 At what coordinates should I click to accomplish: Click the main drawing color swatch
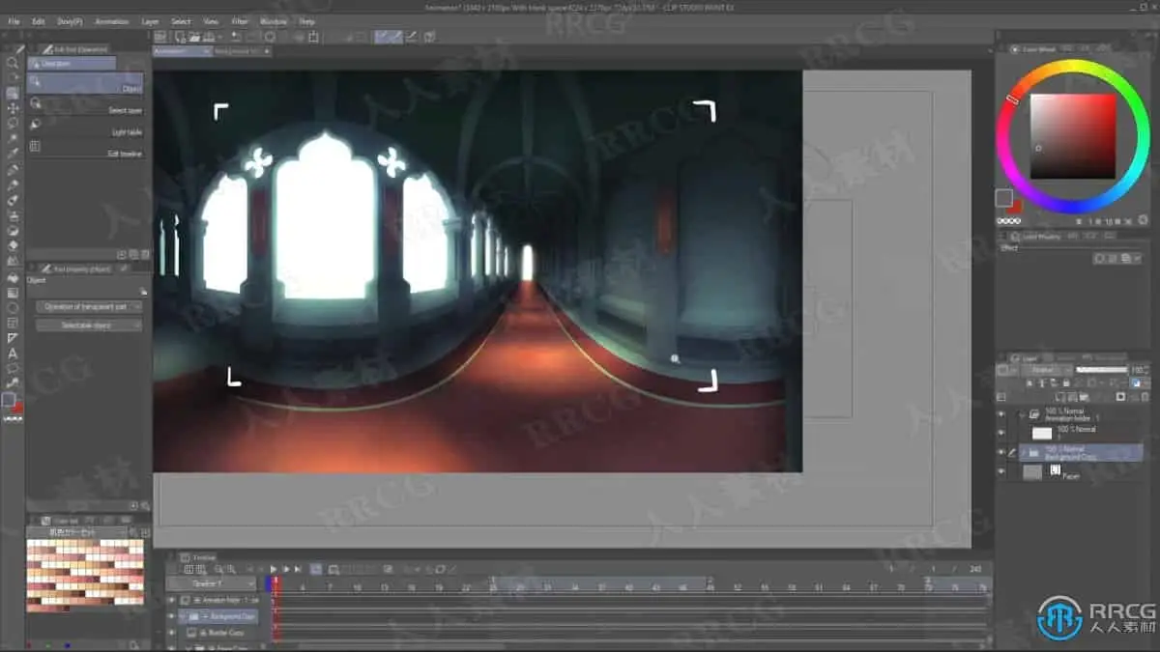[x=1003, y=198]
